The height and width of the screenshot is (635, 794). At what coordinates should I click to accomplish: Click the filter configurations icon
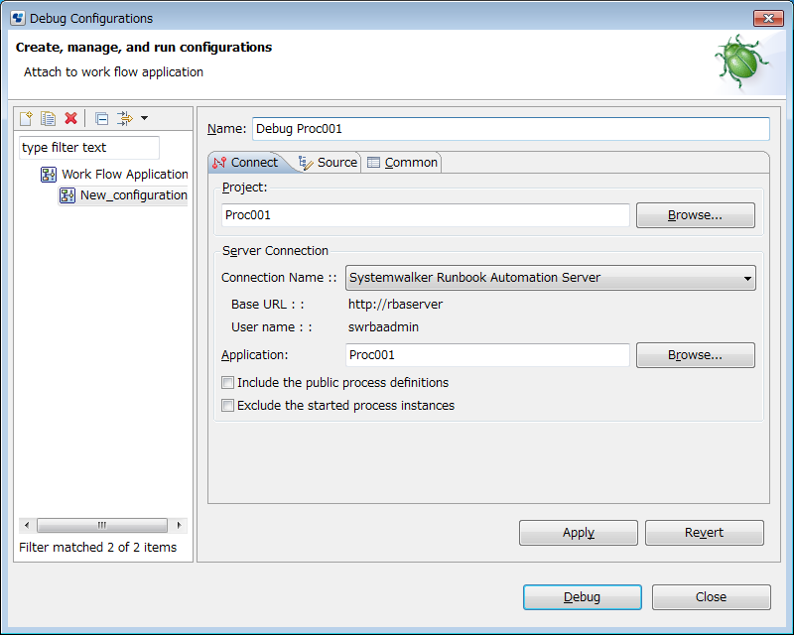click(x=125, y=118)
